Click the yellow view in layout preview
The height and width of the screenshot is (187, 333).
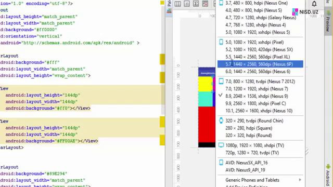click(206, 84)
